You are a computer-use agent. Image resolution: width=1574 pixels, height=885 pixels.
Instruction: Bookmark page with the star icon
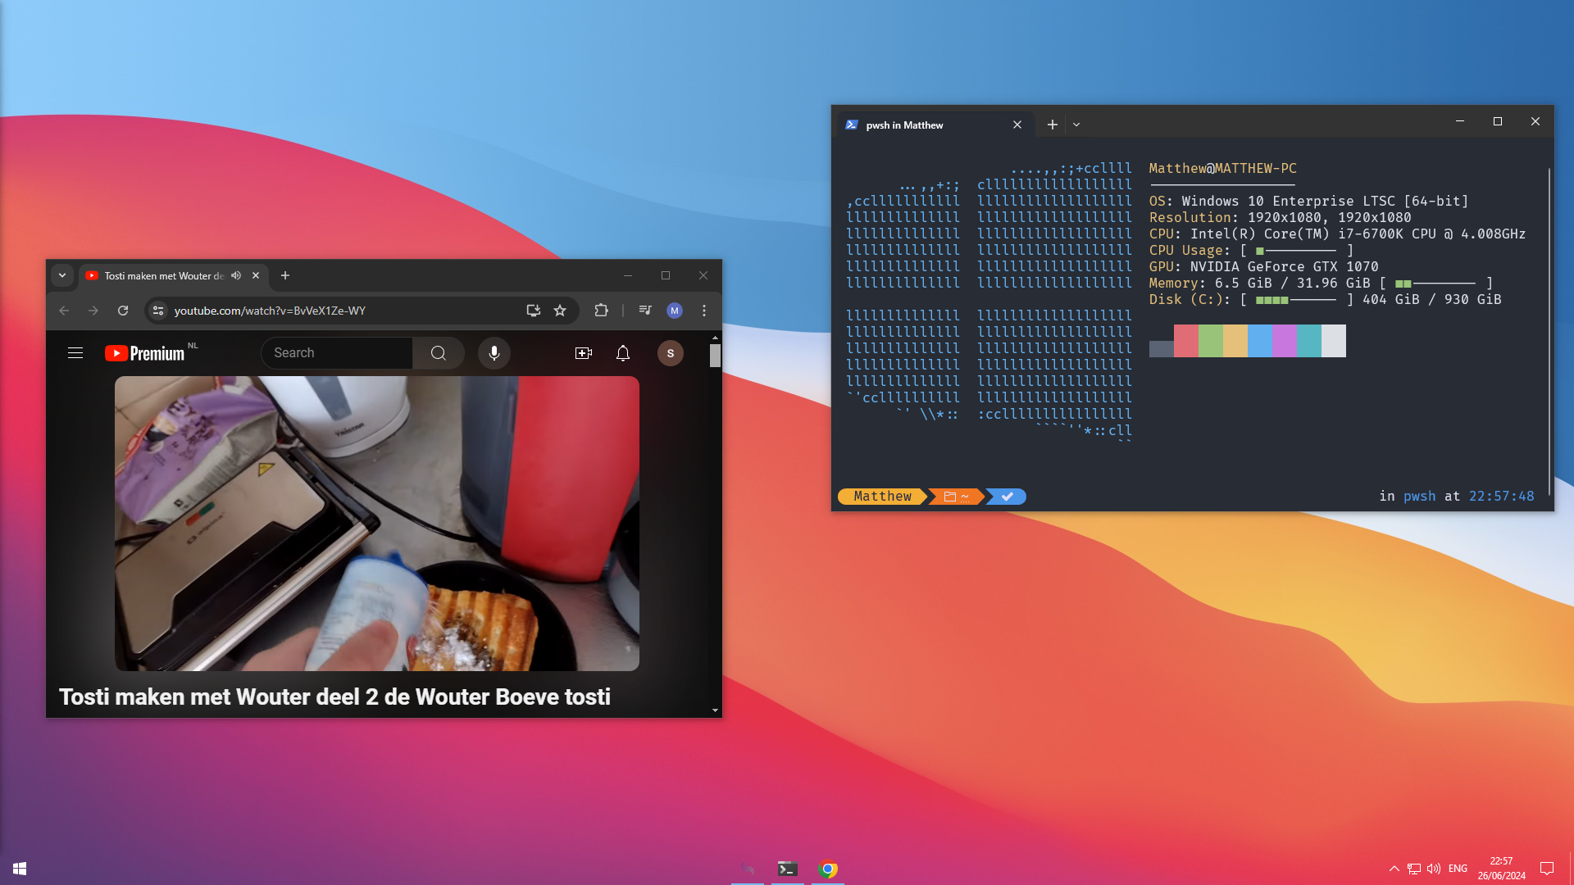pyautogui.click(x=560, y=311)
